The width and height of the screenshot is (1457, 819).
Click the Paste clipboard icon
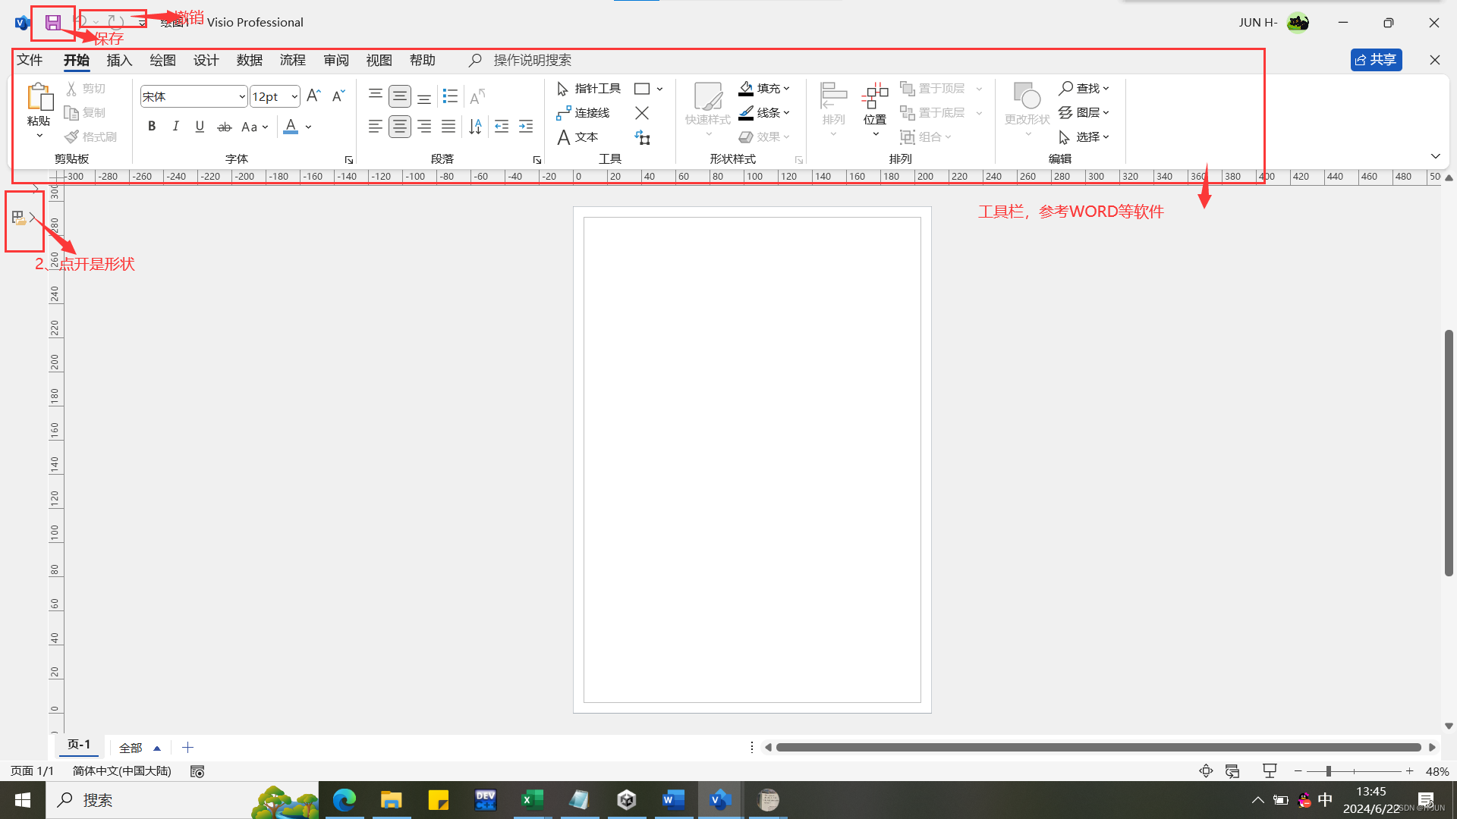click(39, 99)
